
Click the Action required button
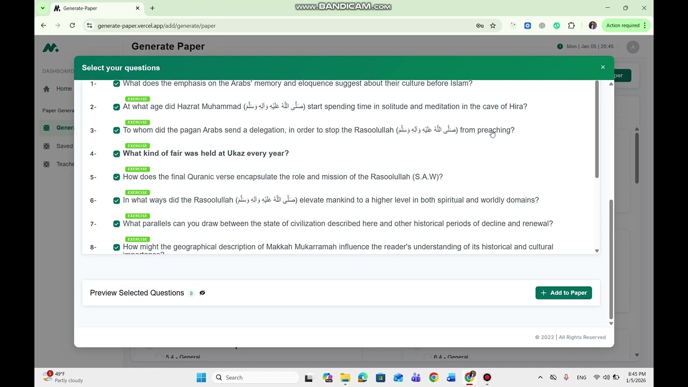tap(626, 25)
